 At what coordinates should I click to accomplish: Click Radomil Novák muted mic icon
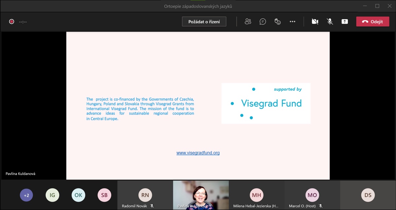pyautogui.click(x=152, y=206)
